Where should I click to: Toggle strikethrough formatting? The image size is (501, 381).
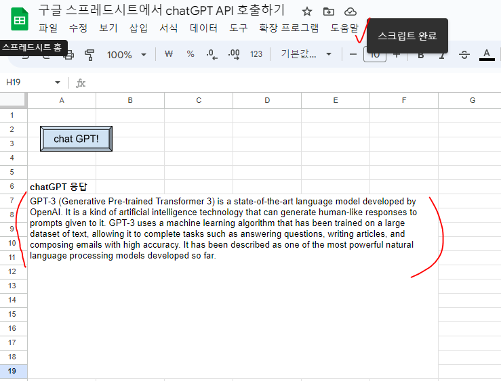(464, 55)
